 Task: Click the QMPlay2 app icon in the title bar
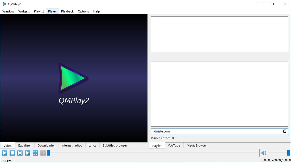pos(4,4)
